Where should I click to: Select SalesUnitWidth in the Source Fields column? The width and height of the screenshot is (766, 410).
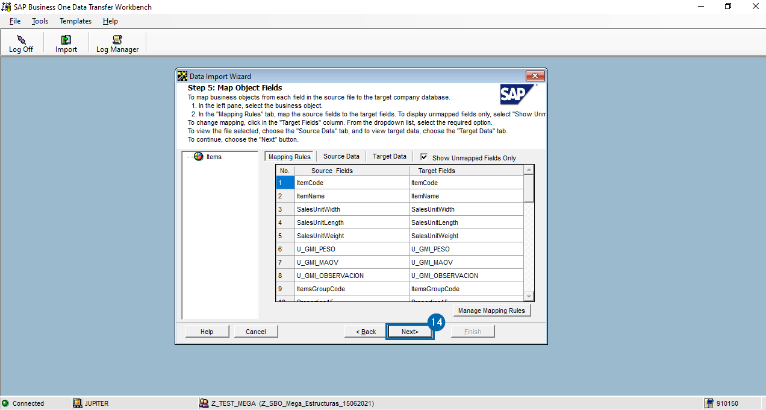tap(352, 209)
